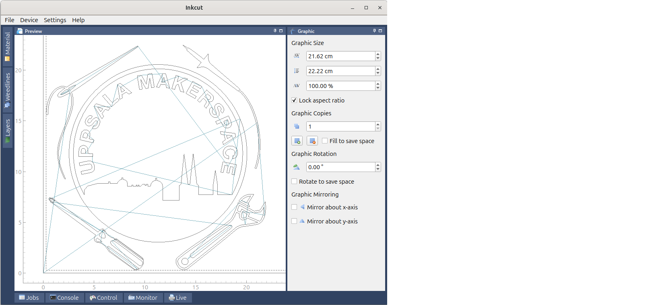The image size is (660, 305).
Task: Click the "Graphic Mirroring" heading
Action: pos(315,194)
